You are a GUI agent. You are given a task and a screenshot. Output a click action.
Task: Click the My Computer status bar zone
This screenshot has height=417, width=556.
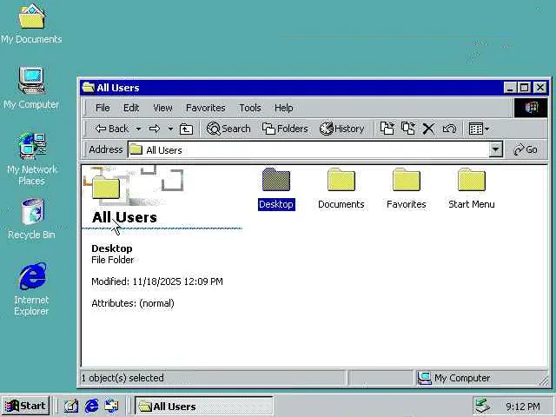tap(480, 378)
